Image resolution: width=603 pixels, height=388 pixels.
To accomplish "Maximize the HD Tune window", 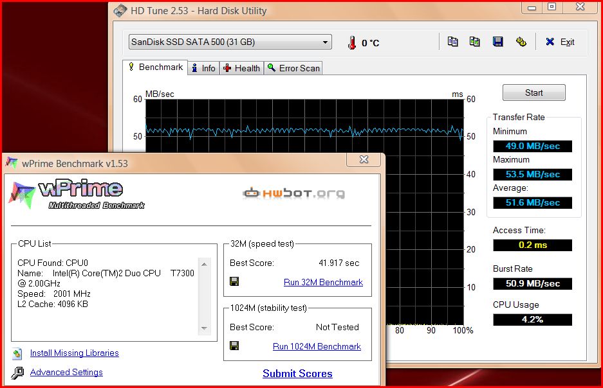I will click(552, 7).
